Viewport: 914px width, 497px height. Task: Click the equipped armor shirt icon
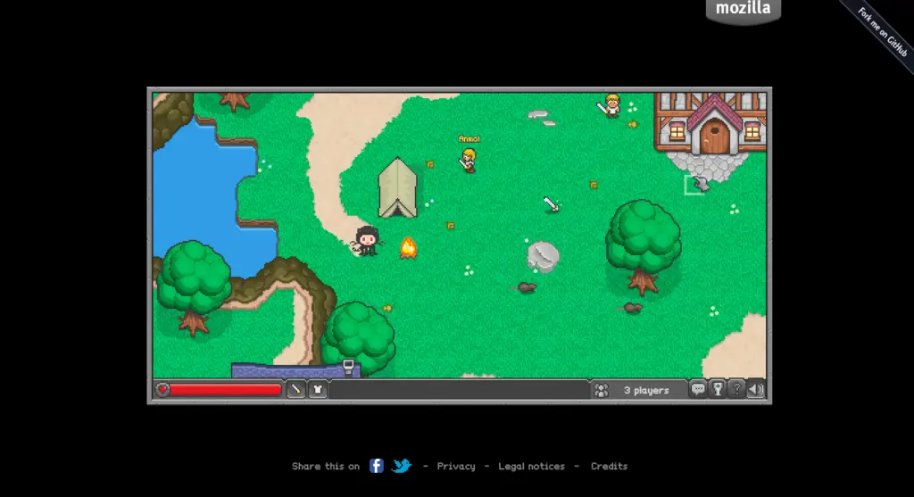[x=317, y=390]
